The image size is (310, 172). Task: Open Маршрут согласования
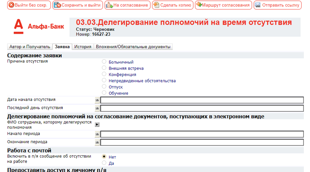pyautogui.click(x=223, y=5)
